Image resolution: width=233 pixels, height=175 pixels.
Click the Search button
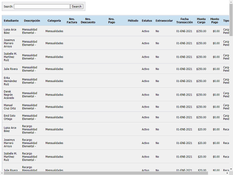coord(77,7)
